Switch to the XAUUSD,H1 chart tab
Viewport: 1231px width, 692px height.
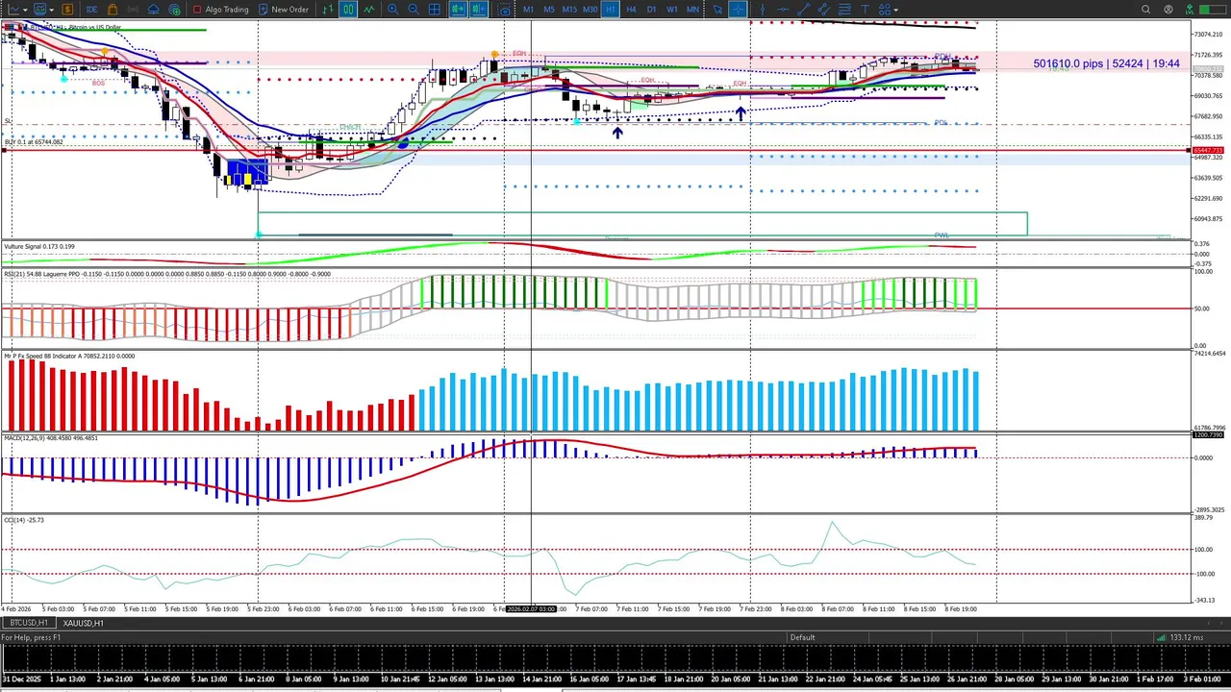84,623
